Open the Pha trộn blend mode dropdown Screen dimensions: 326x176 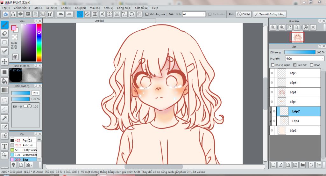[x=304, y=59]
